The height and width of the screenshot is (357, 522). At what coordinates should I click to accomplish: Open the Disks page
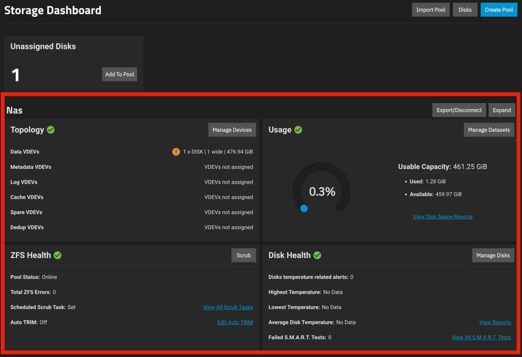click(465, 10)
